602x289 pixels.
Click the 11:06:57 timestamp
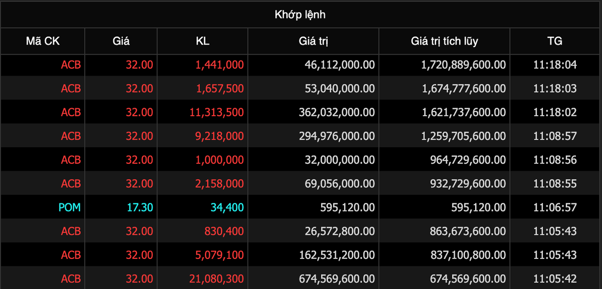point(555,207)
